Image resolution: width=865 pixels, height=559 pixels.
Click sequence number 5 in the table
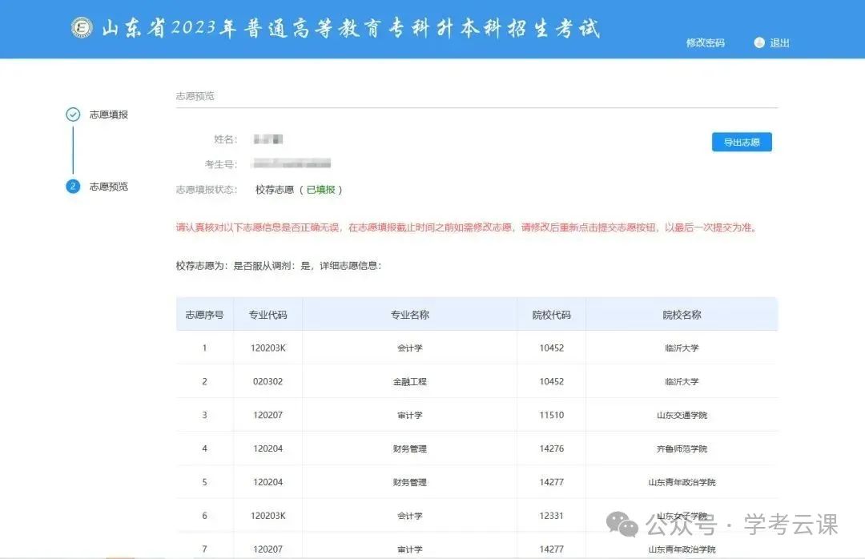[205, 482]
